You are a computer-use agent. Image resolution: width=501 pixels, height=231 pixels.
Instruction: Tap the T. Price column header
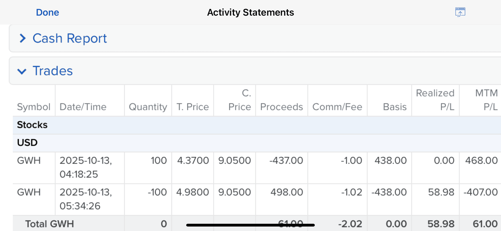193,107
